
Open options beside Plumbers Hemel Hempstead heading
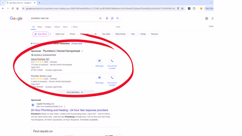point(82,51)
